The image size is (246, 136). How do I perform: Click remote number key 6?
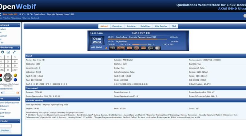(15, 61)
